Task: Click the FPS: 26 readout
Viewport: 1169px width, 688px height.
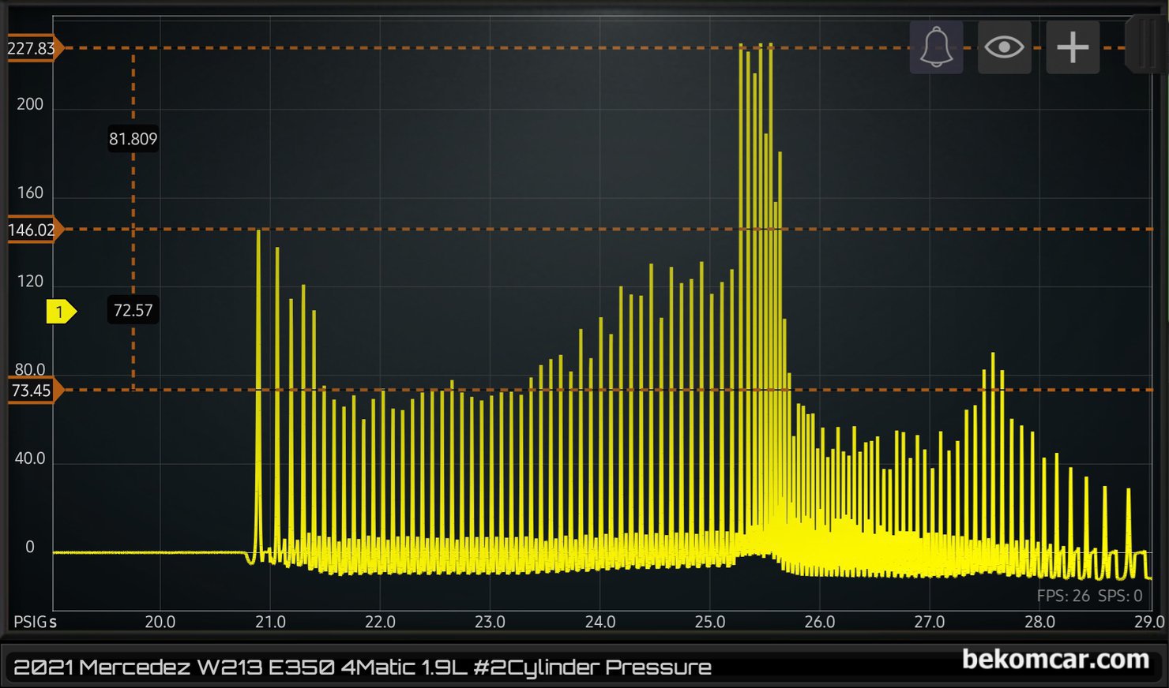Action: pos(1063,596)
